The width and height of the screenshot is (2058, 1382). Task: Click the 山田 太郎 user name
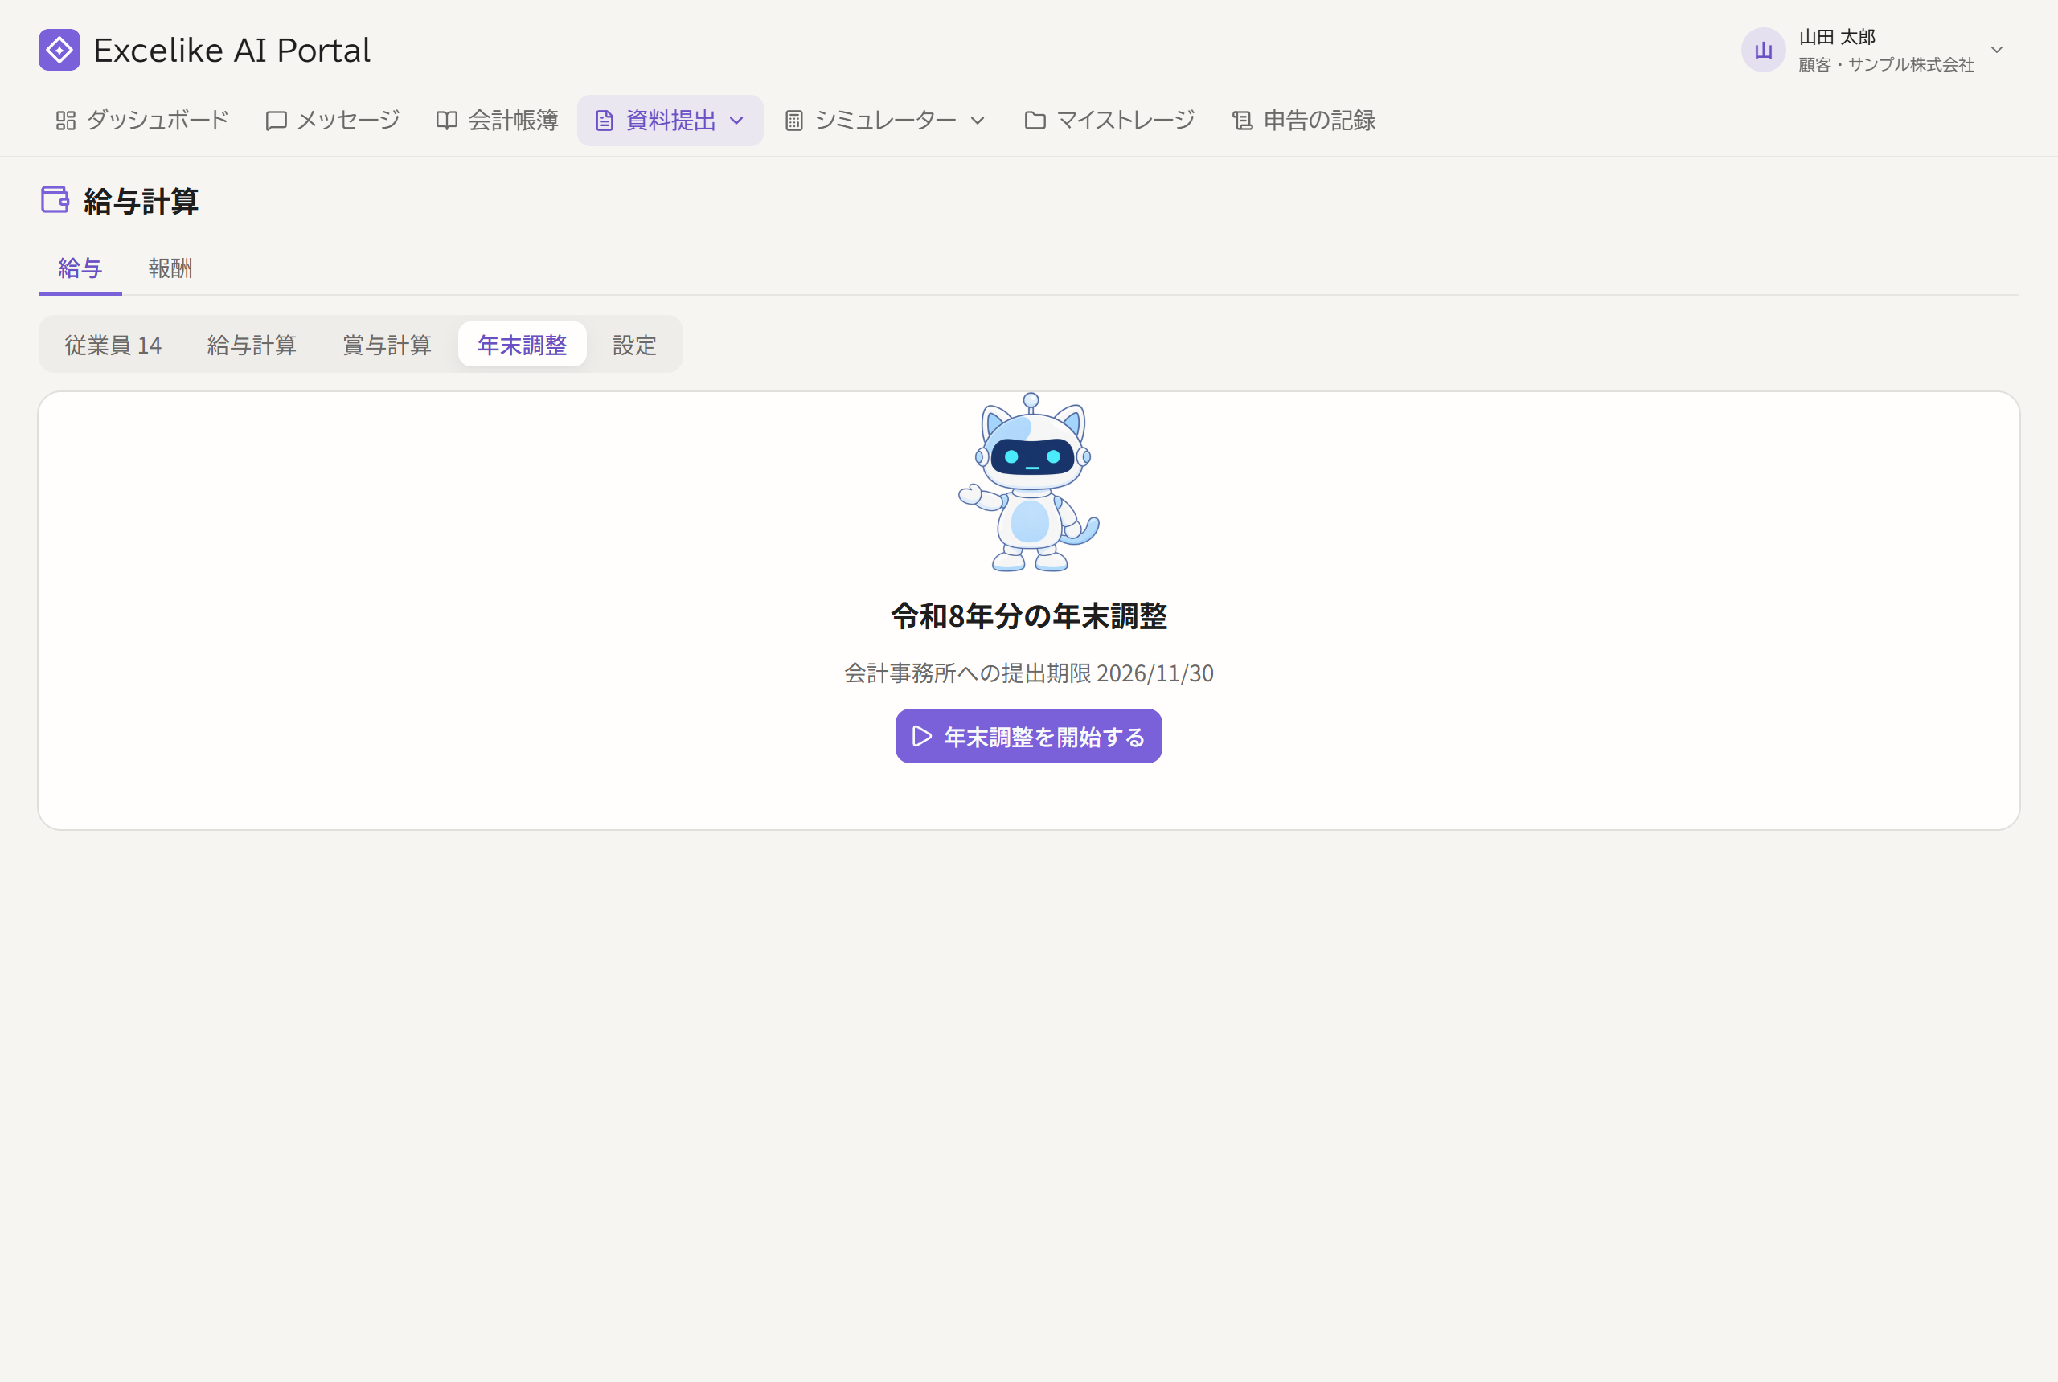[x=1837, y=37]
